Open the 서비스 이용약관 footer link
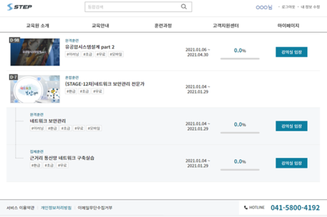This screenshot has height=217, width=327. pos(20,208)
